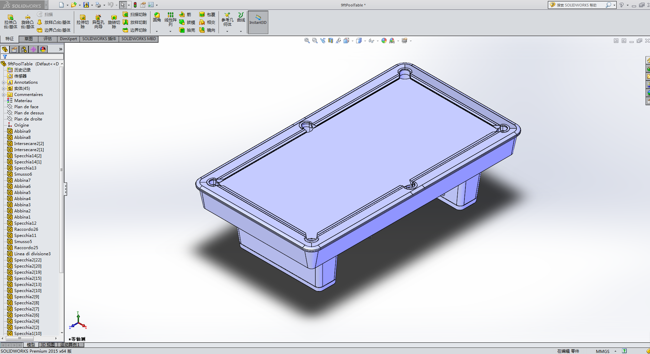The height and width of the screenshot is (354, 650).
Task: Start the 线性阵列 linear pattern tool
Action: tap(171, 19)
